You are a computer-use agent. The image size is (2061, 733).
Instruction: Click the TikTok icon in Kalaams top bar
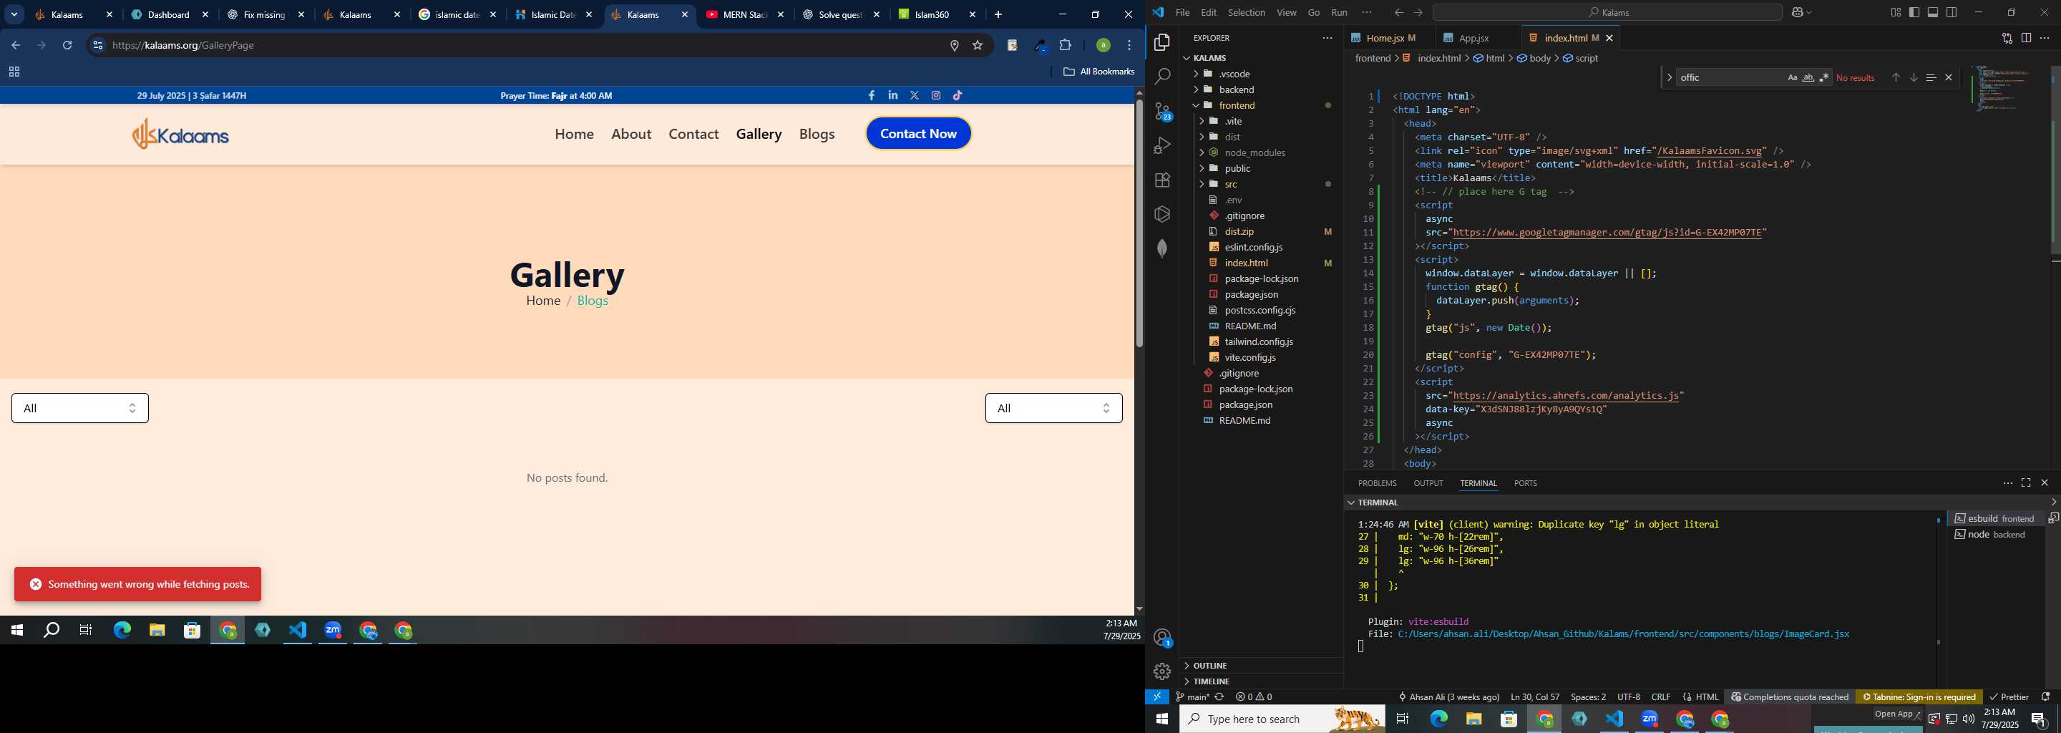click(958, 95)
